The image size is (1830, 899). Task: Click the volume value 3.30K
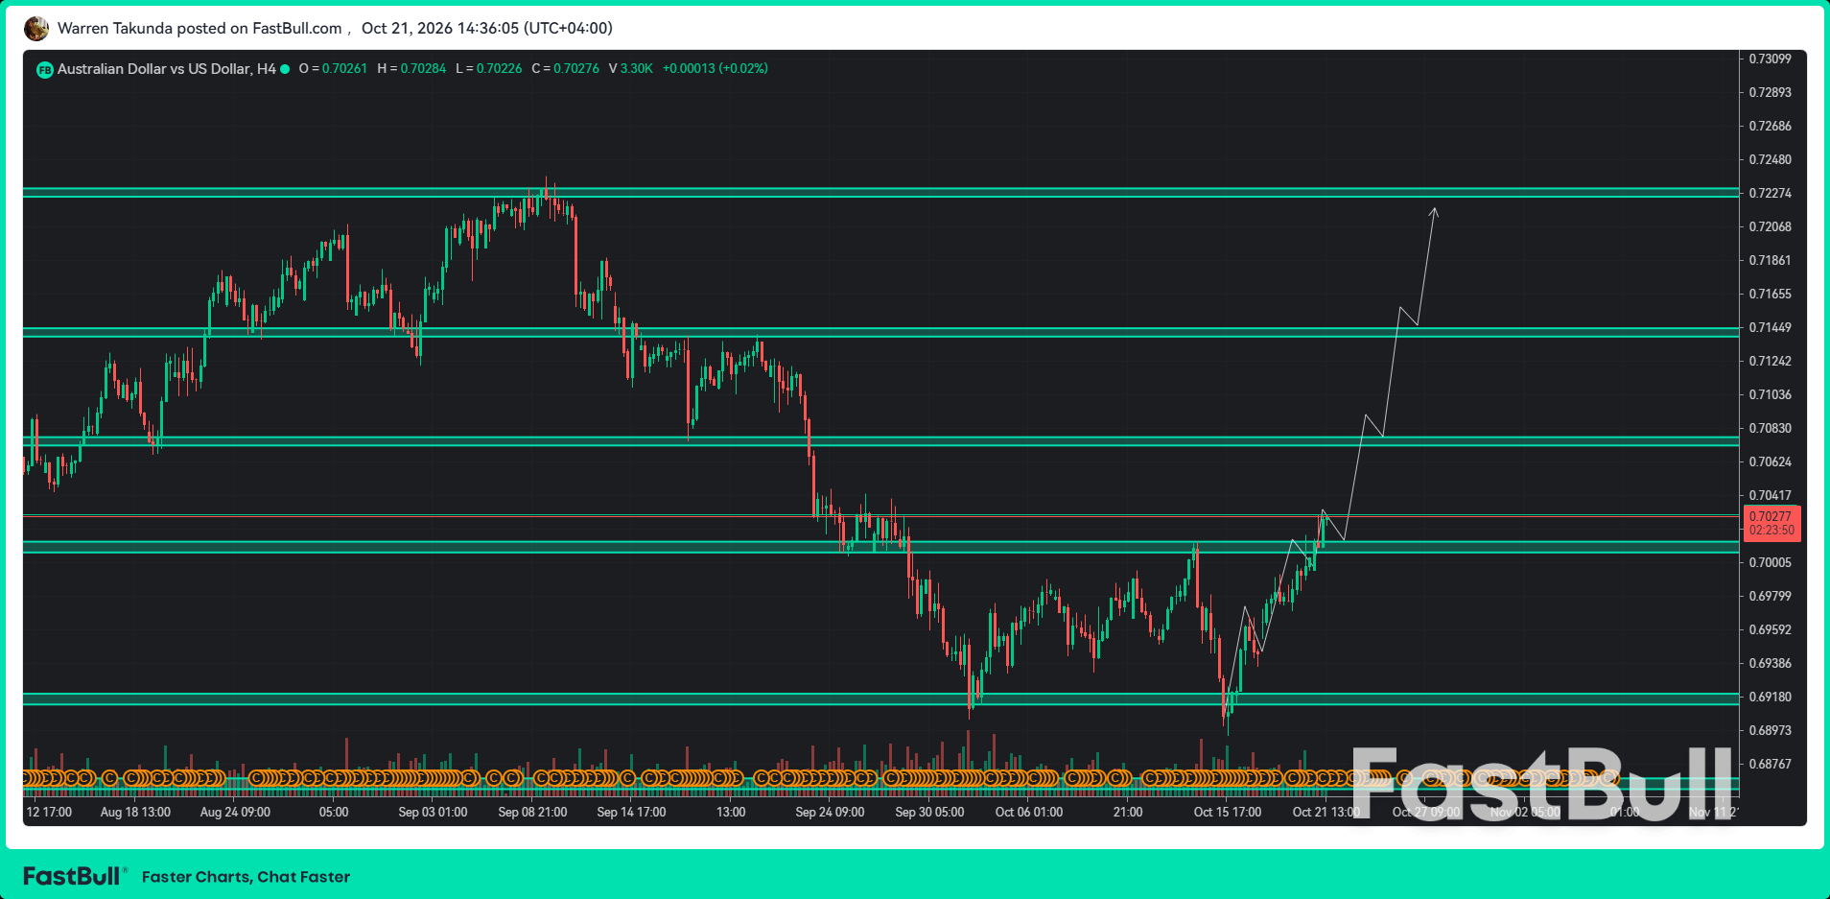coord(637,69)
